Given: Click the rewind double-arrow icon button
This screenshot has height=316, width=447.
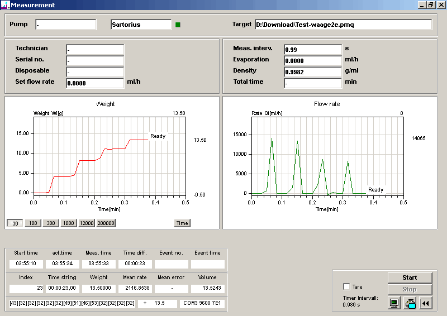Looking at the screenshot, I should point(426,303).
